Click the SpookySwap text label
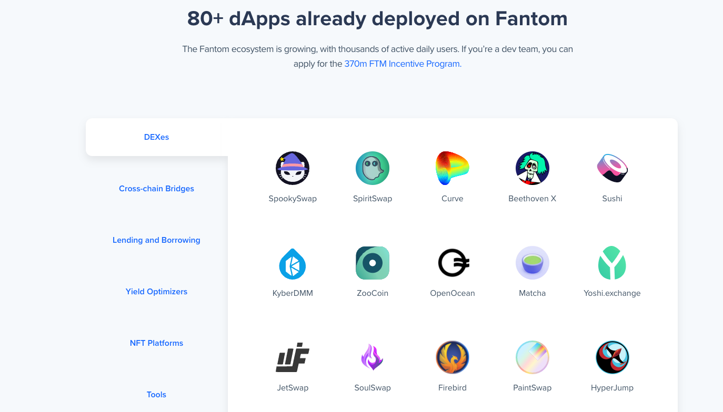Screen dimensions: 723x412 click(x=293, y=199)
